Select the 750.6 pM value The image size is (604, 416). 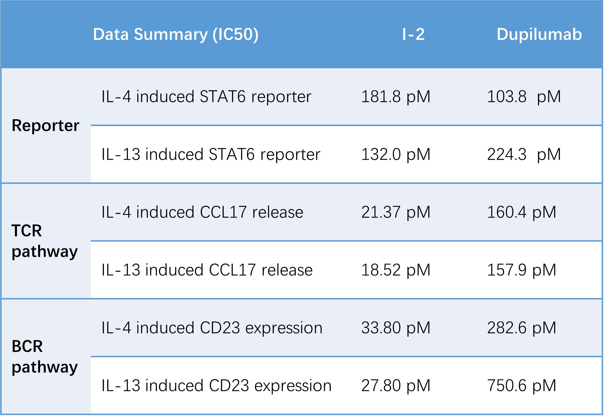[x=521, y=386]
